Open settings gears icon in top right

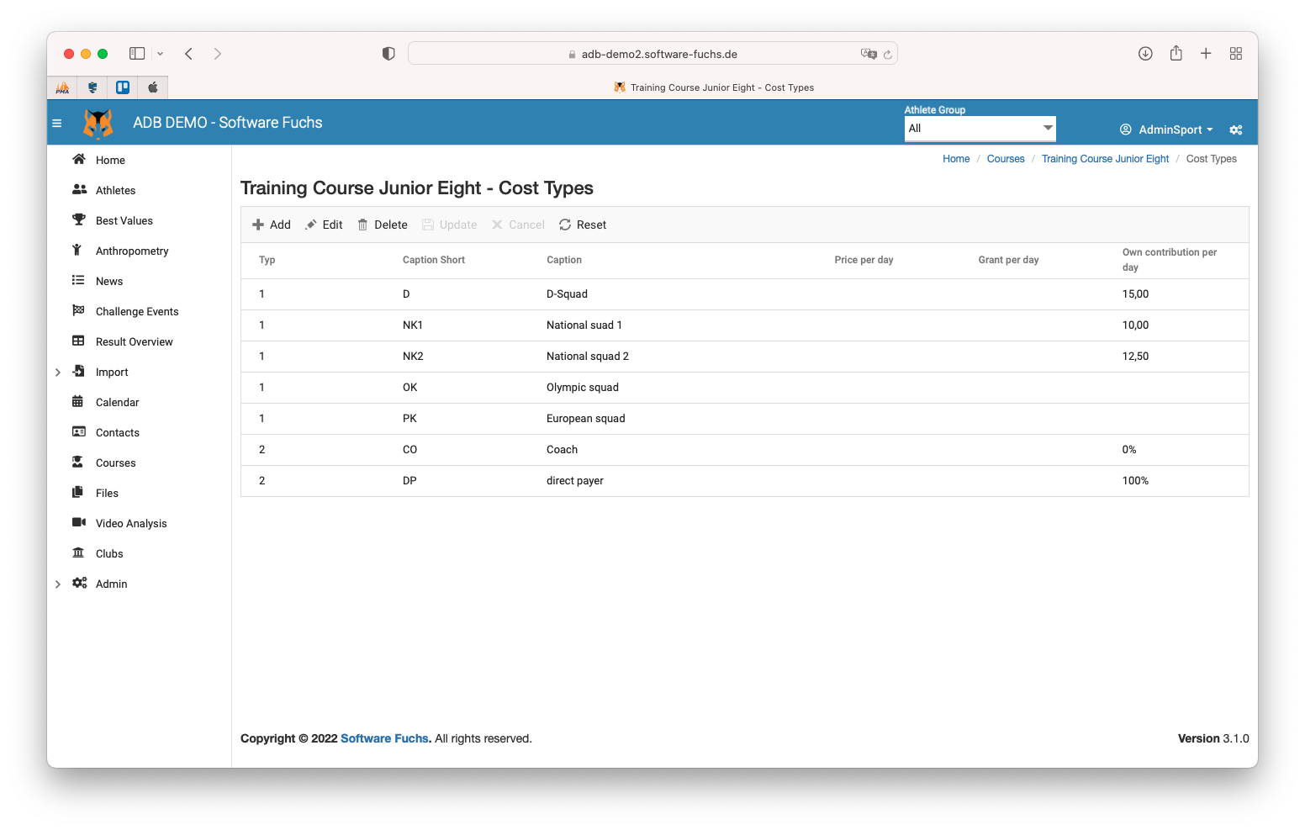click(1236, 130)
